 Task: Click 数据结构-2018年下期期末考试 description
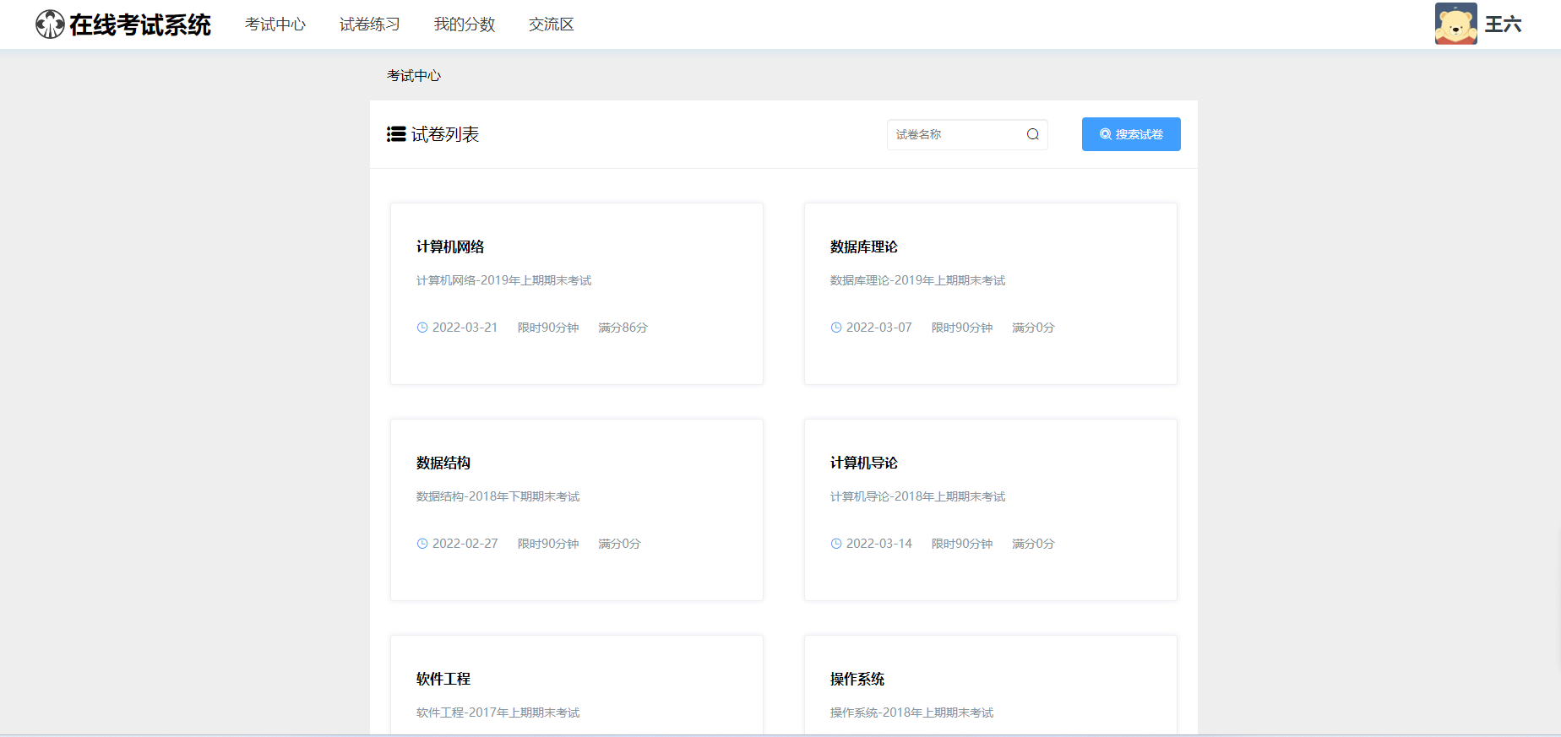498,496
